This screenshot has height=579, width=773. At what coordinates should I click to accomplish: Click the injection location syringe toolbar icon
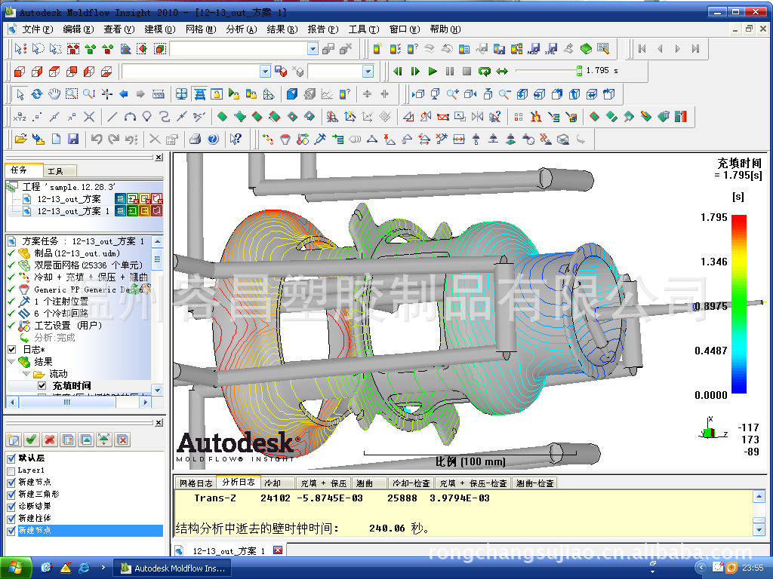[x=320, y=139]
